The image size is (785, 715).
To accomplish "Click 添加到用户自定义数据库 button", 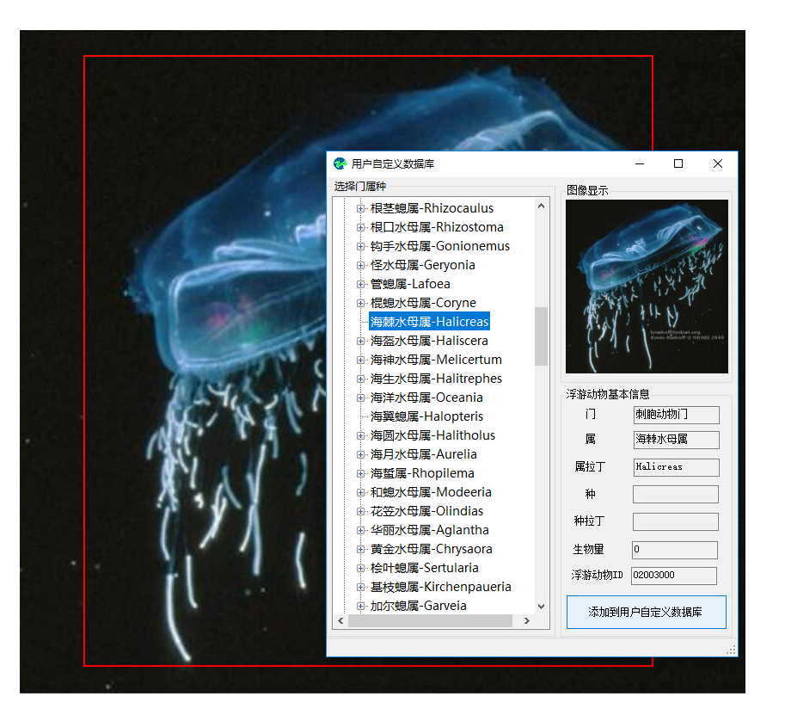I will tap(646, 612).
